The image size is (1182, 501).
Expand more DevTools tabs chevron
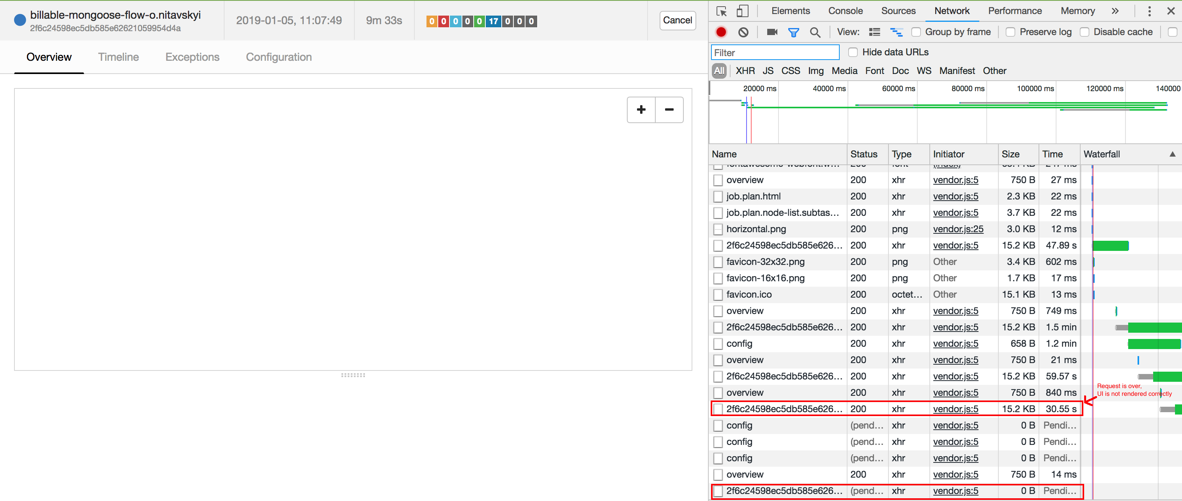pos(1115,11)
